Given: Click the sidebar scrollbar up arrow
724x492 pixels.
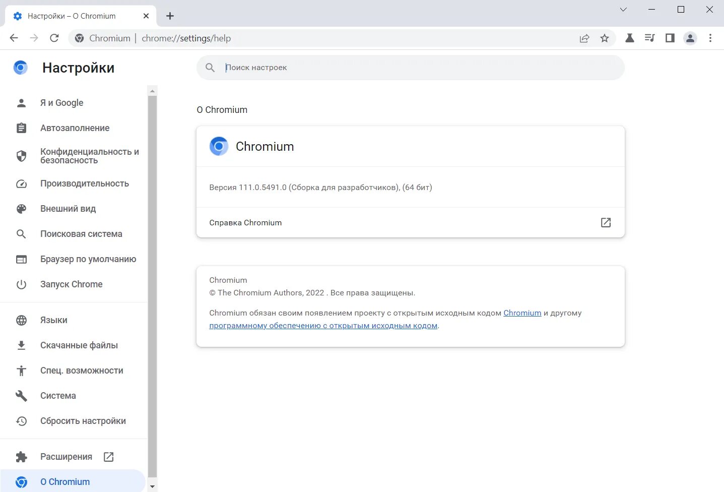Looking at the screenshot, I should (152, 91).
